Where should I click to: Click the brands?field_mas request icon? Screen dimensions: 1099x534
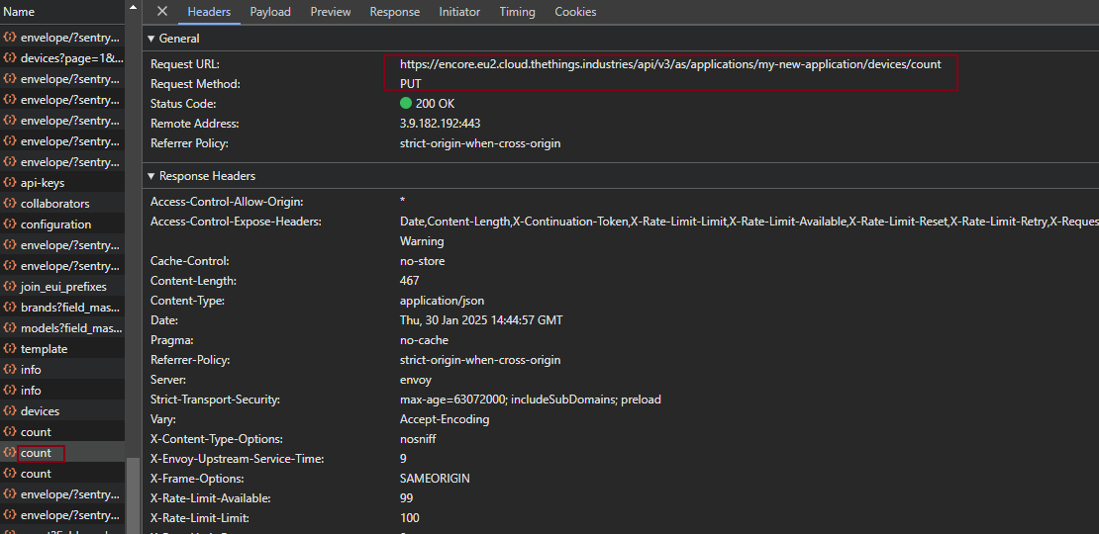[10, 308]
